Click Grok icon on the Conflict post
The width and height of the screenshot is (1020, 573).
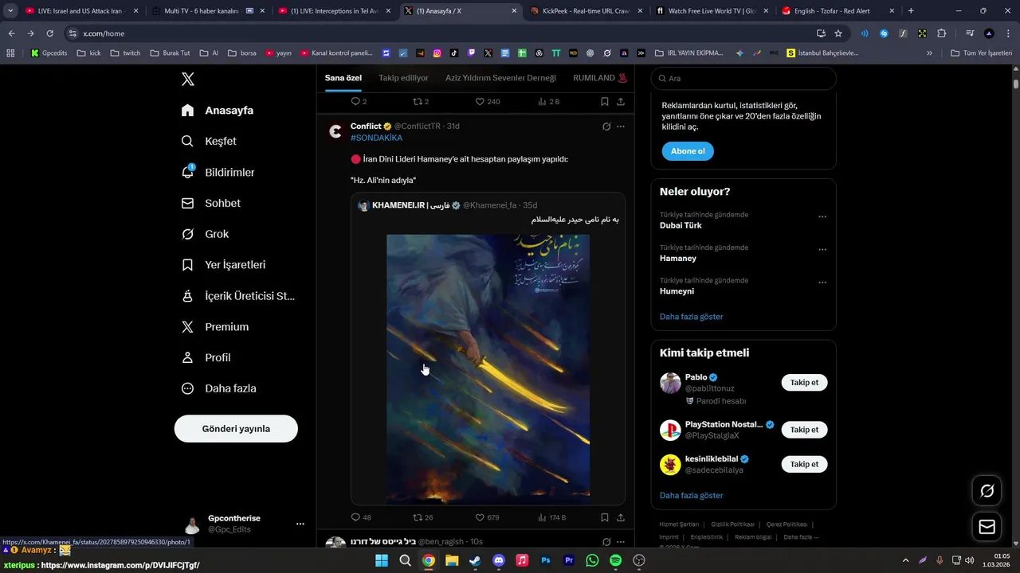[606, 127]
